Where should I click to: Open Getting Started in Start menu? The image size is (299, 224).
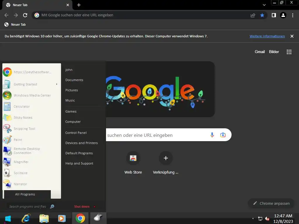(x=32, y=84)
